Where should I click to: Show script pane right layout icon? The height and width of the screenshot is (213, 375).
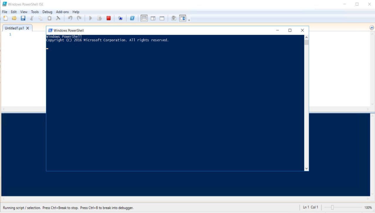click(153, 18)
